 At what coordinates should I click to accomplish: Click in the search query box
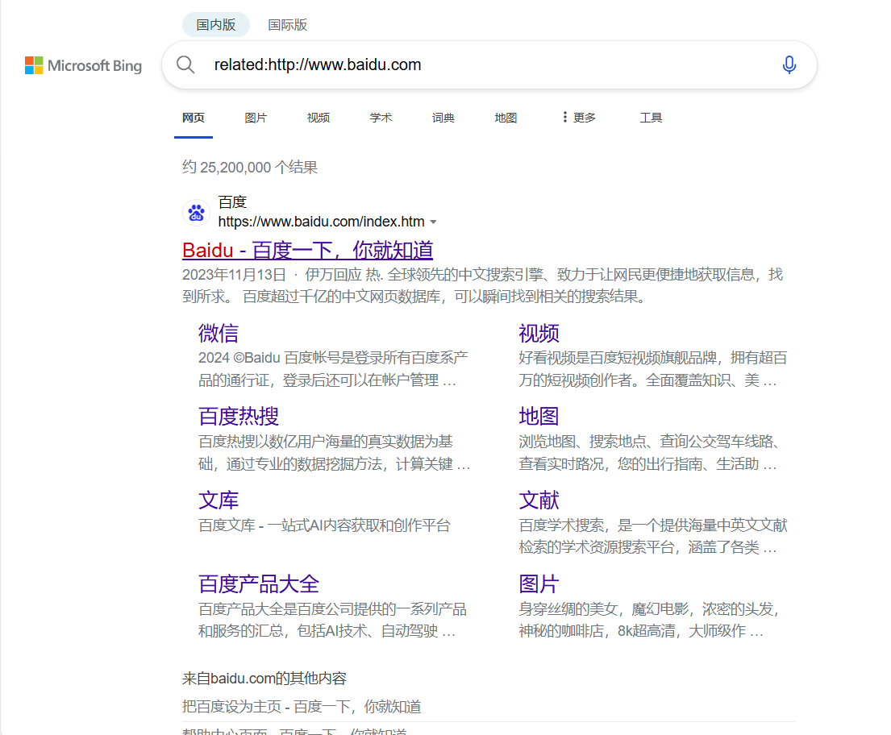click(489, 64)
